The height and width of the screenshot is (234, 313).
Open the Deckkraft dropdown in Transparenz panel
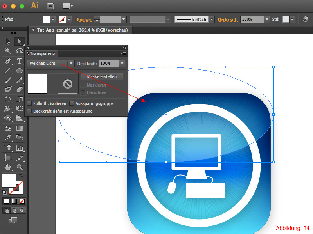point(122,63)
